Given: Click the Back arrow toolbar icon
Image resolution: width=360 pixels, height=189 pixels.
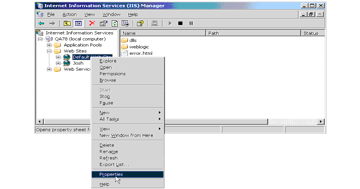Looking at the screenshot, I should pos(41,23).
